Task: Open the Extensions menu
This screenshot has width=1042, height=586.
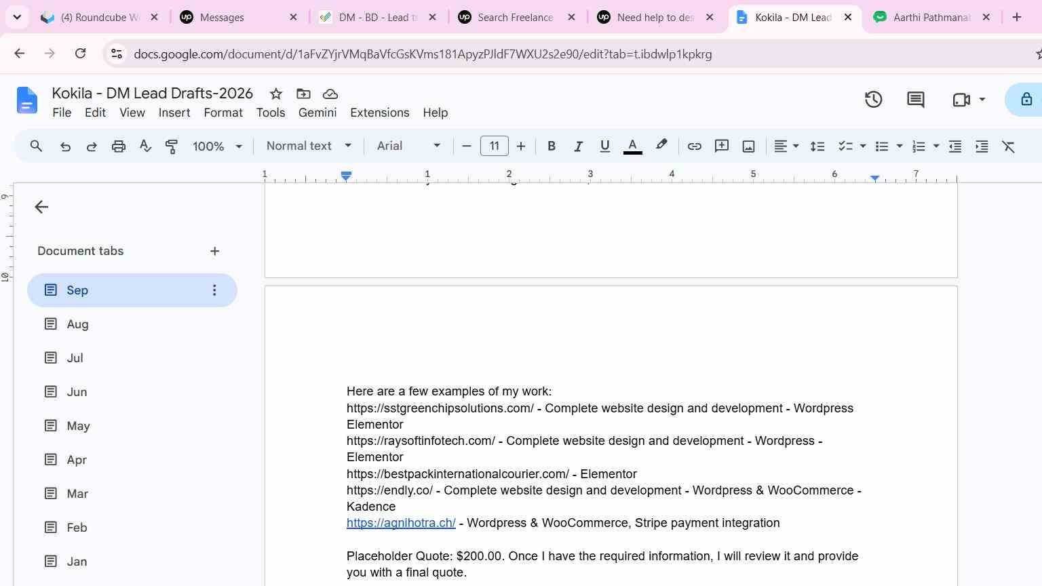Action: (379, 113)
